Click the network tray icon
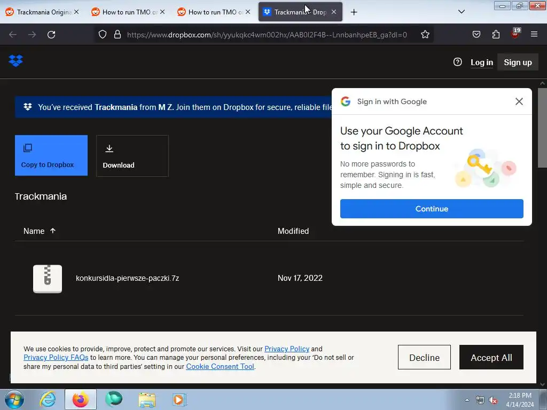Viewport: 547px width, 410px height. (x=480, y=400)
